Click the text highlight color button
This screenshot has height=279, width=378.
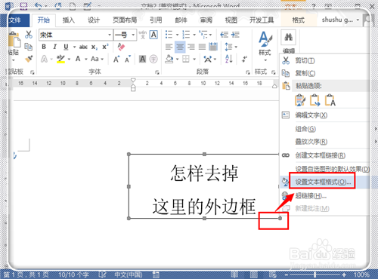coord(60,59)
